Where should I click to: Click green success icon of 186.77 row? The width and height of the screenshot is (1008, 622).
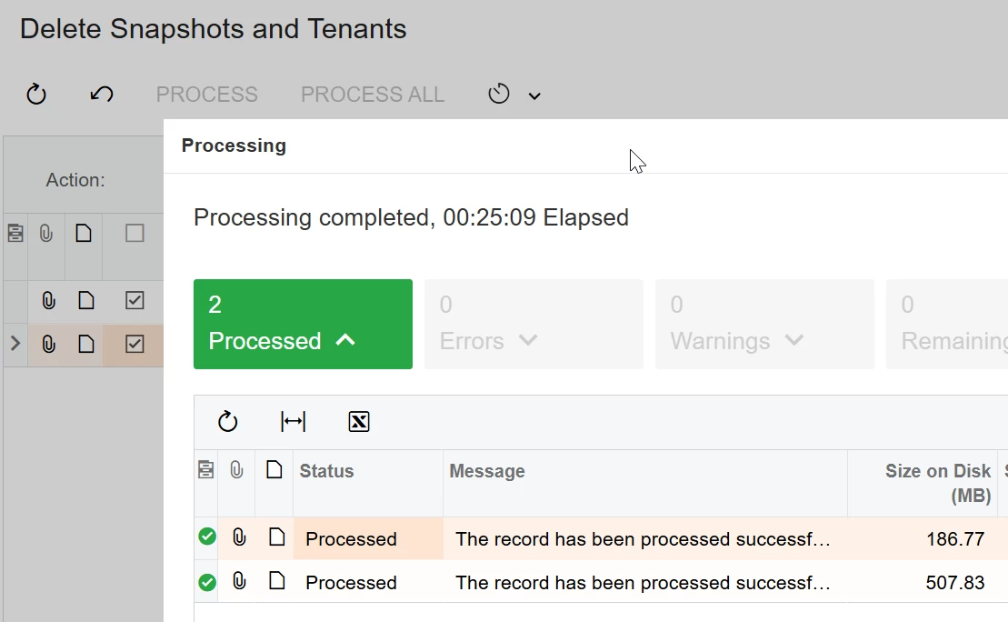[207, 537]
